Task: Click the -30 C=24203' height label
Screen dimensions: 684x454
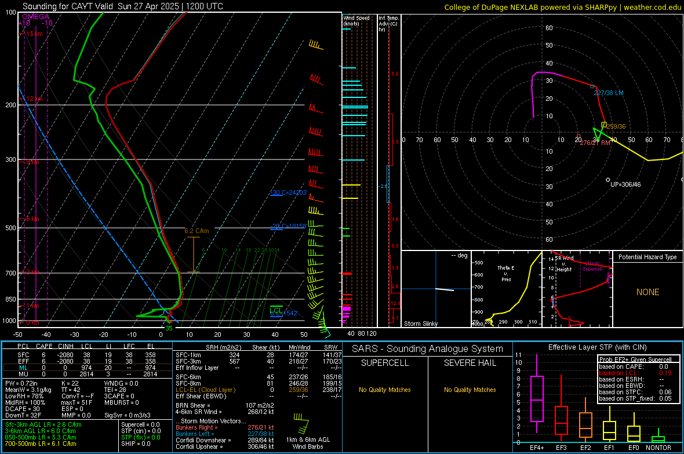Action: (x=289, y=193)
